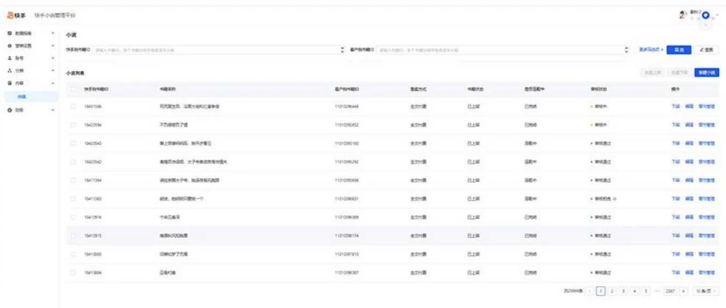Open the 10条/页 page size dropdown
The width and height of the screenshot is (726, 308).
[706, 291]
